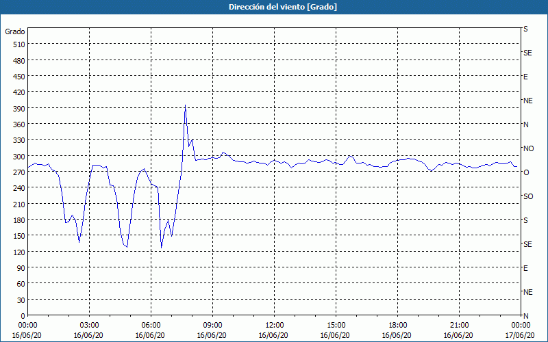Select the 210 degree axis label
Screen dimensions: 548x342
pyautogui.click(x=20, y=205)
